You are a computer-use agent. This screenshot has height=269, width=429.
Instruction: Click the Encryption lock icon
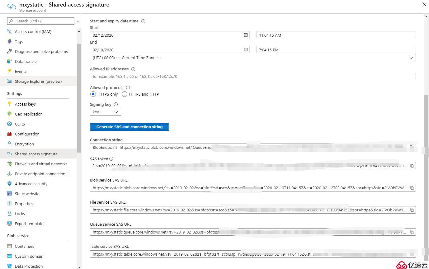[x=9, y=144]
